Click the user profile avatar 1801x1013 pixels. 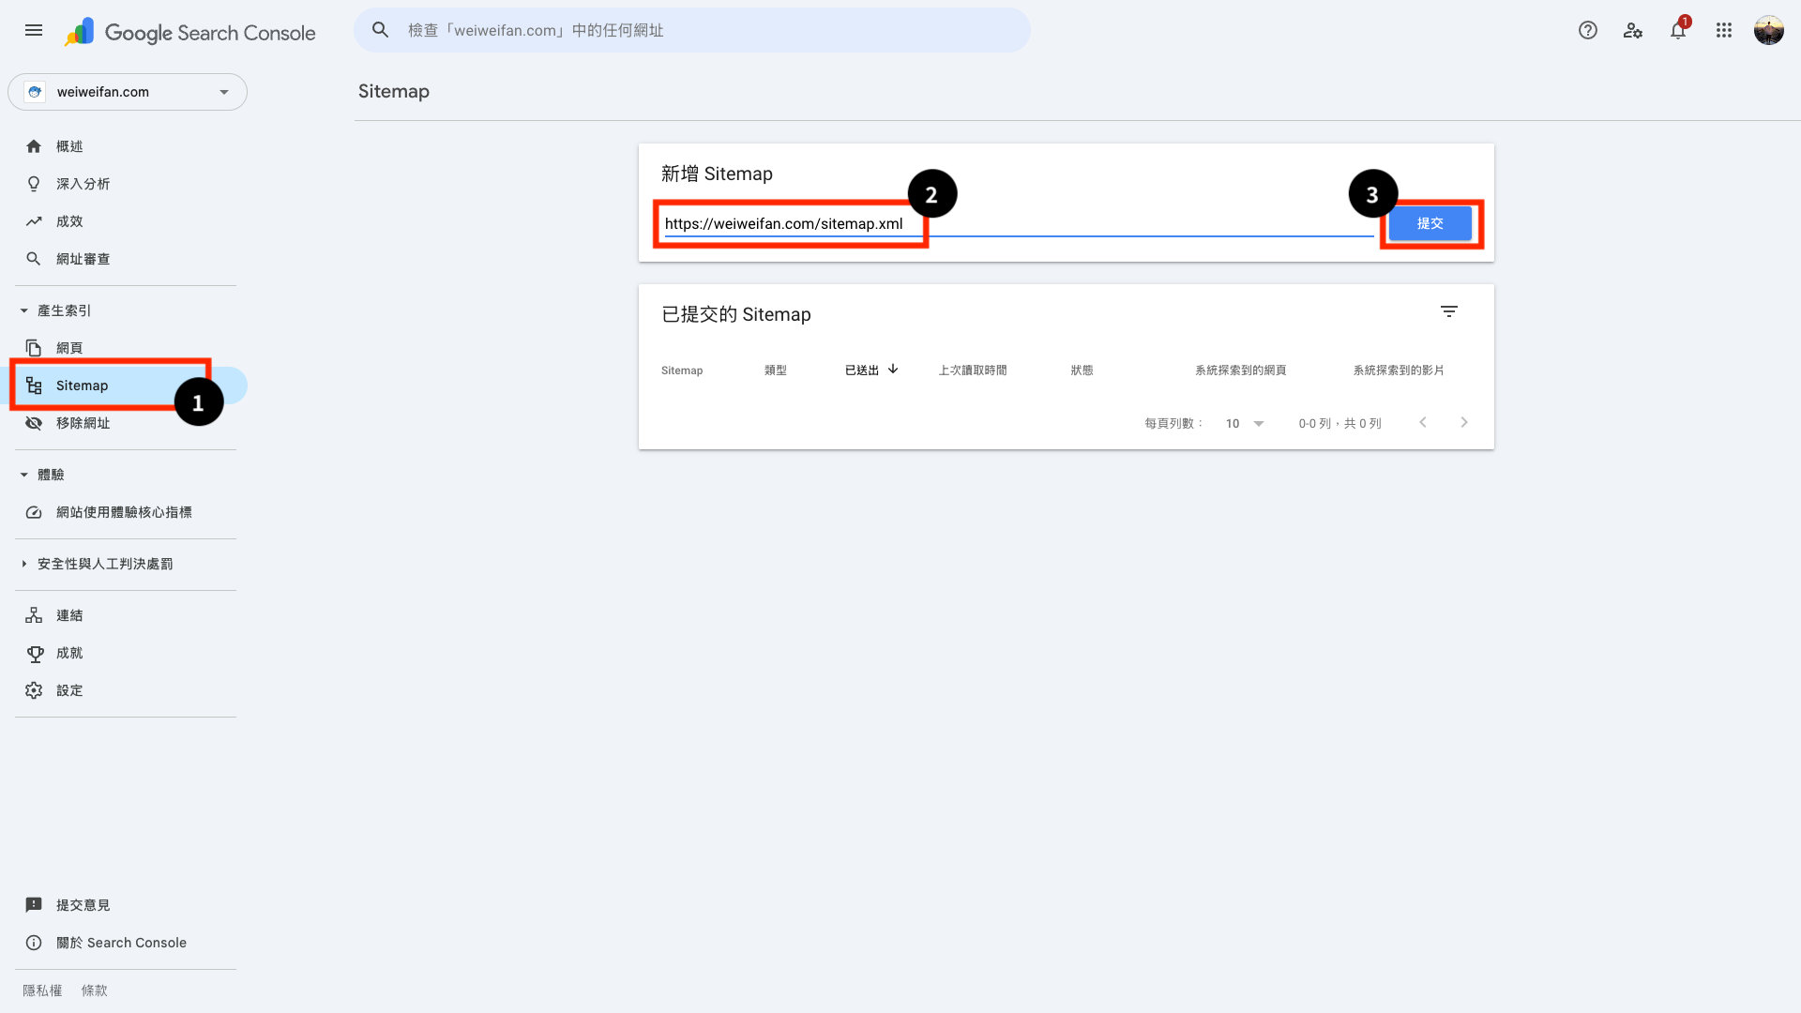[x=1768, y=30]
